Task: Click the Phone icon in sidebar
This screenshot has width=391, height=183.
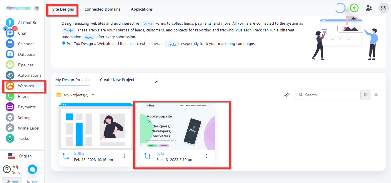Action: (x=10, y=96)
